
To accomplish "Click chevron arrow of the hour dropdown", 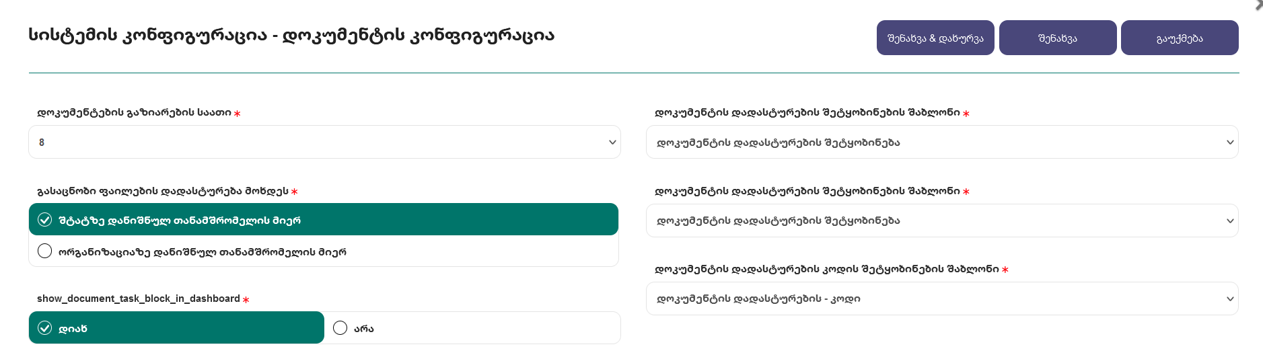I will [x=612, y=142].
